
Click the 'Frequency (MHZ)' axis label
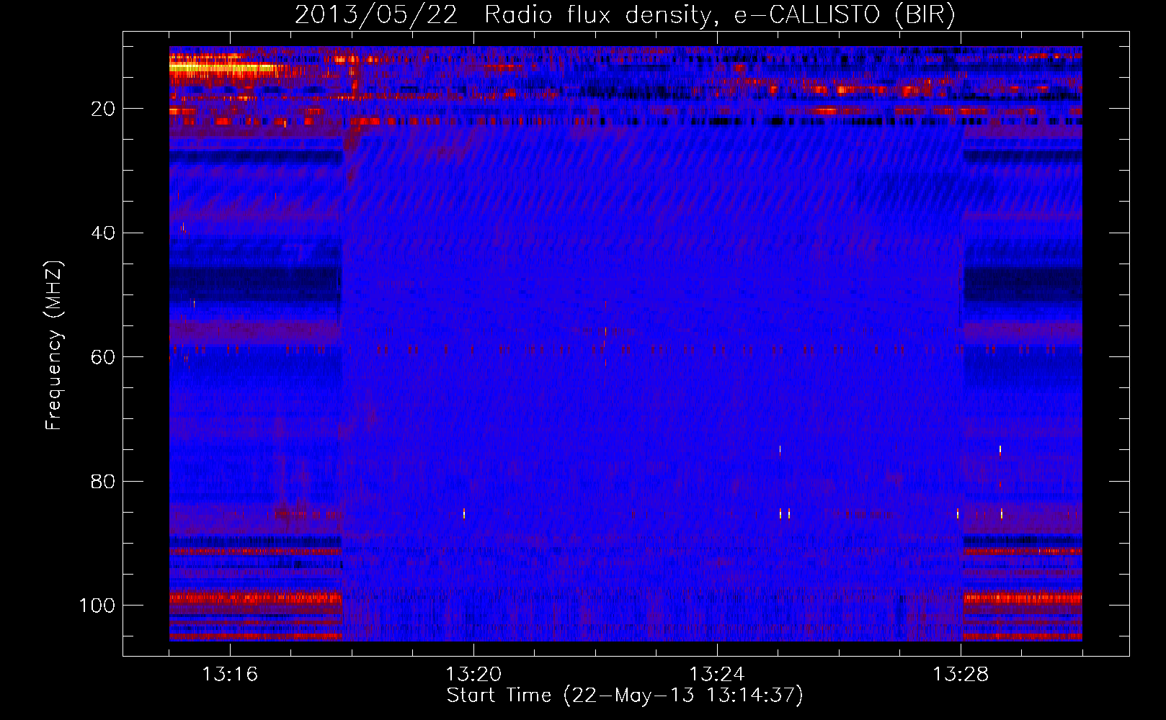coord(54,346)
